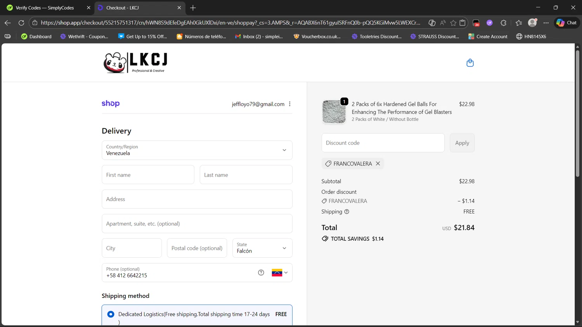Click the address bar URL
Screen dimensions: 582x327
tap(230, 23)
